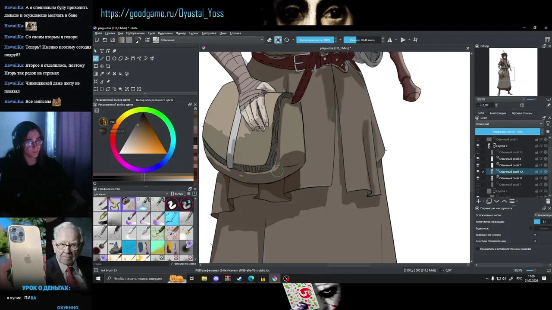Click the Save document icon
This screenshot has height=310, width=552.
113,40
